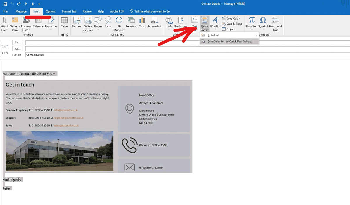
Task: Click the Libra building photo
Action: tap(60, 151)
